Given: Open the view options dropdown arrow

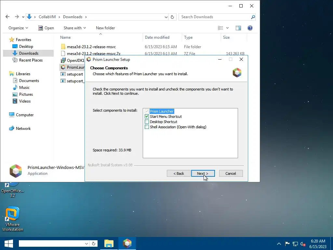Looking at the screenshot, I should 227,28.
